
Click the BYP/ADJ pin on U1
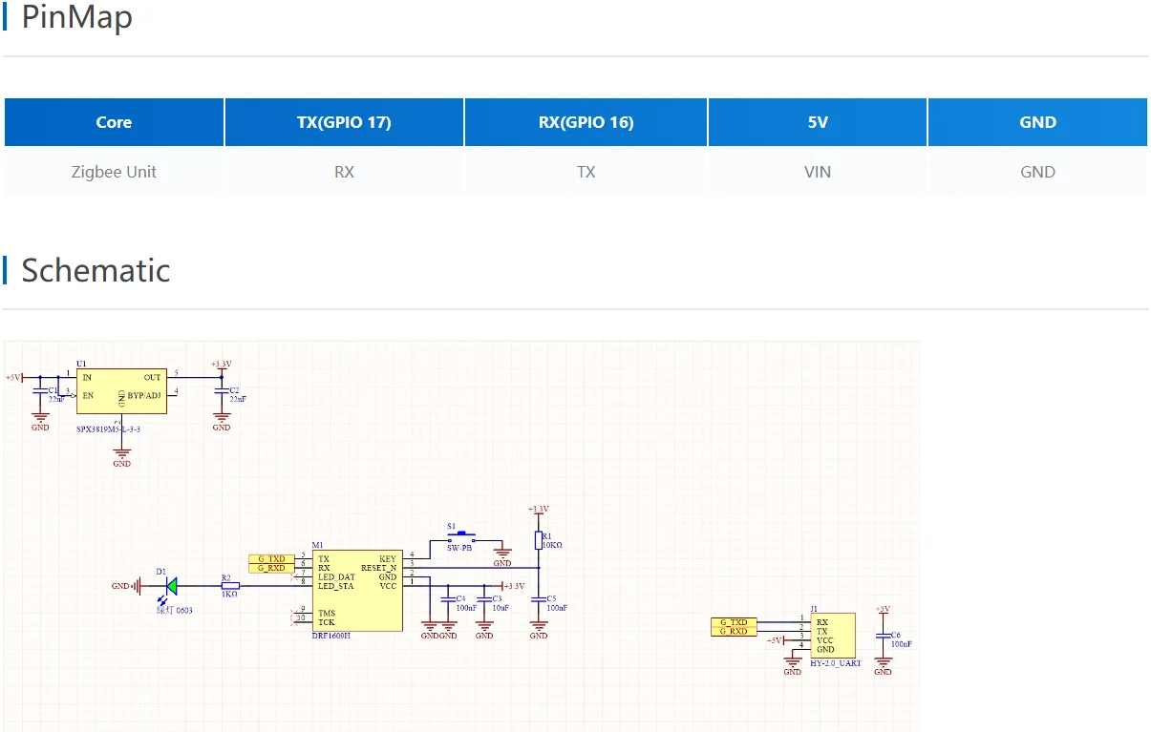coord(144,395)
